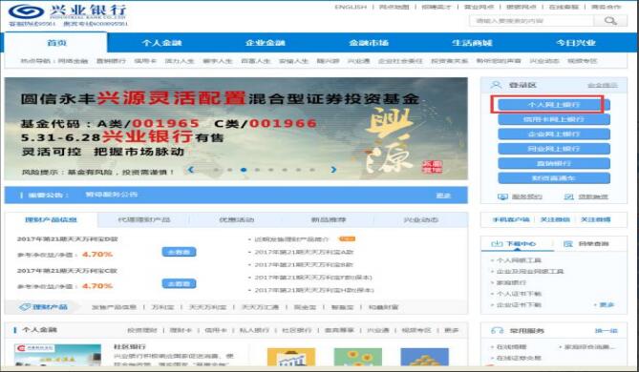Advance banner with right arrow
Screen dimensions: 639x372
click(333, 170)
